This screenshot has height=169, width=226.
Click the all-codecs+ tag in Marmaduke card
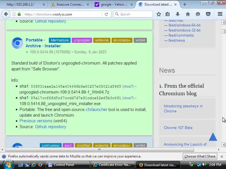tap(122, 40)
